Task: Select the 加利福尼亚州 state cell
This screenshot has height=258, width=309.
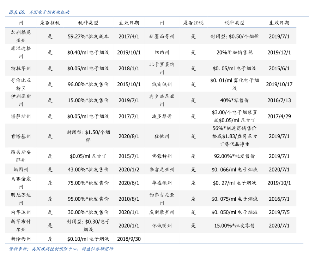Action: (21, 36)
